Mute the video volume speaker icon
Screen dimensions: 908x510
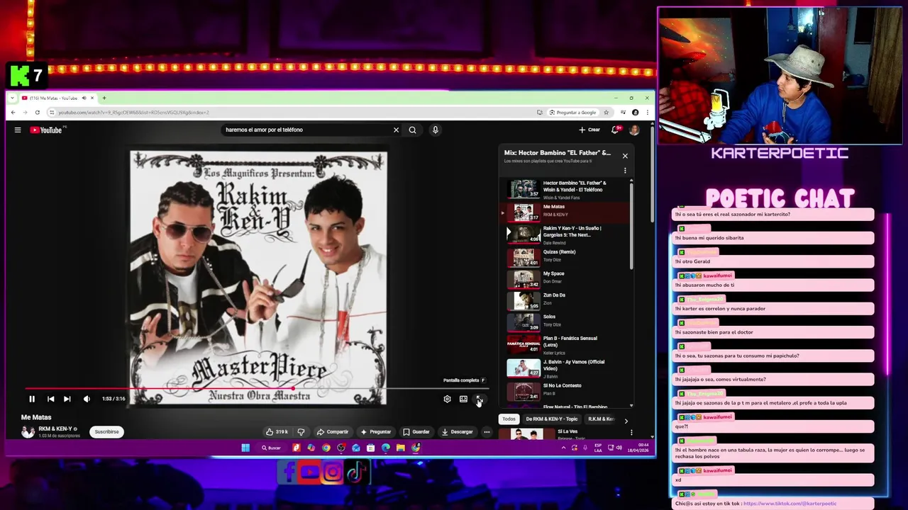[x=87, y=399]
